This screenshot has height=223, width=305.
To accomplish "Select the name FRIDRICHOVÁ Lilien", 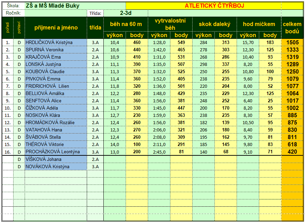I will [56, 86].
